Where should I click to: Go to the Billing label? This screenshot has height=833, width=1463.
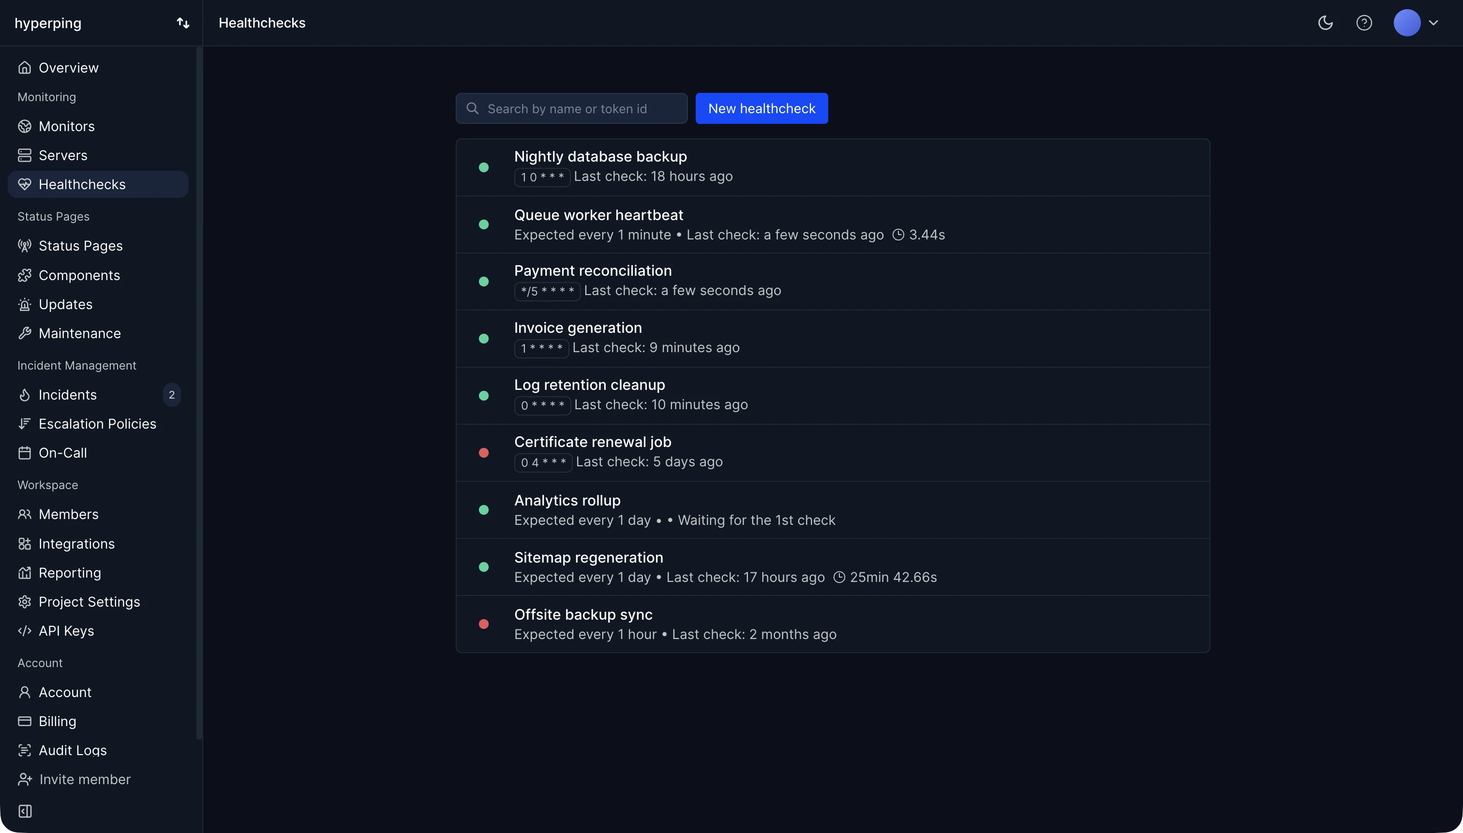point(57,721)
